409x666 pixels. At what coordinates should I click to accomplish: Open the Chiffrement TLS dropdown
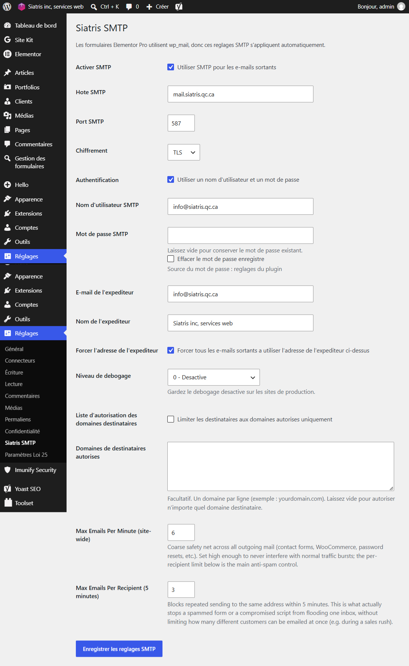[x=184, y=152]
